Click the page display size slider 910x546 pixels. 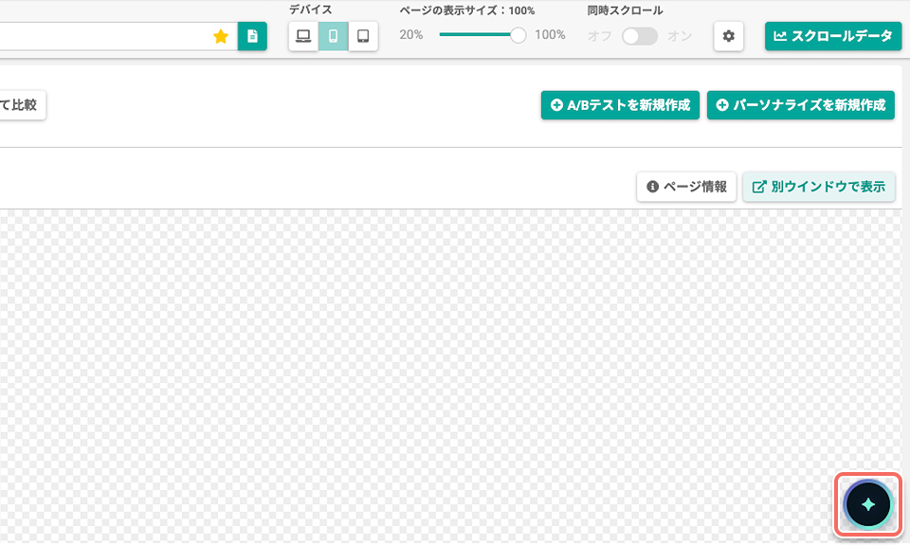(482, 35)
